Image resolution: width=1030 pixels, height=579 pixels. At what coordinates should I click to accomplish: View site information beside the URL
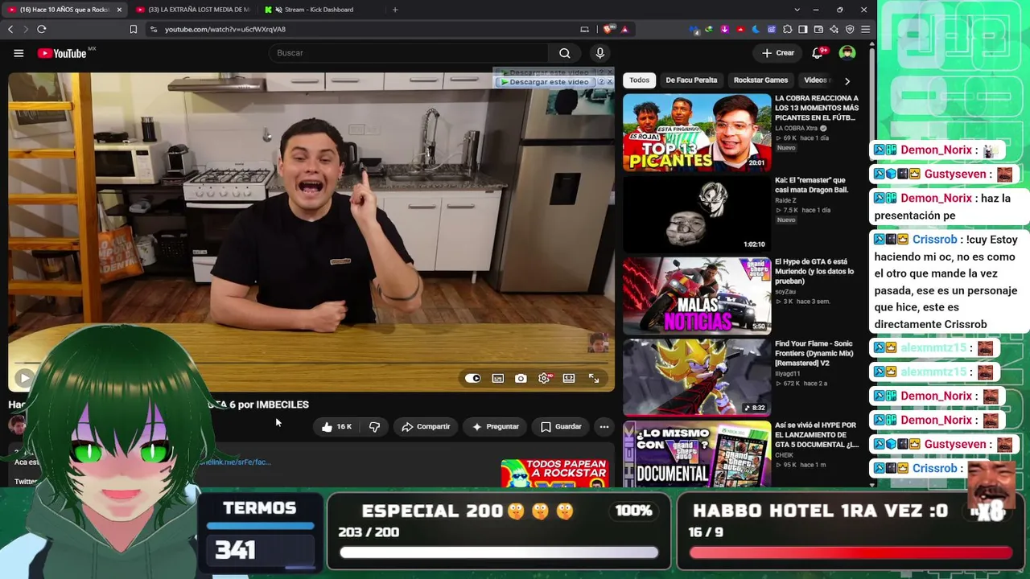(153, 29)
